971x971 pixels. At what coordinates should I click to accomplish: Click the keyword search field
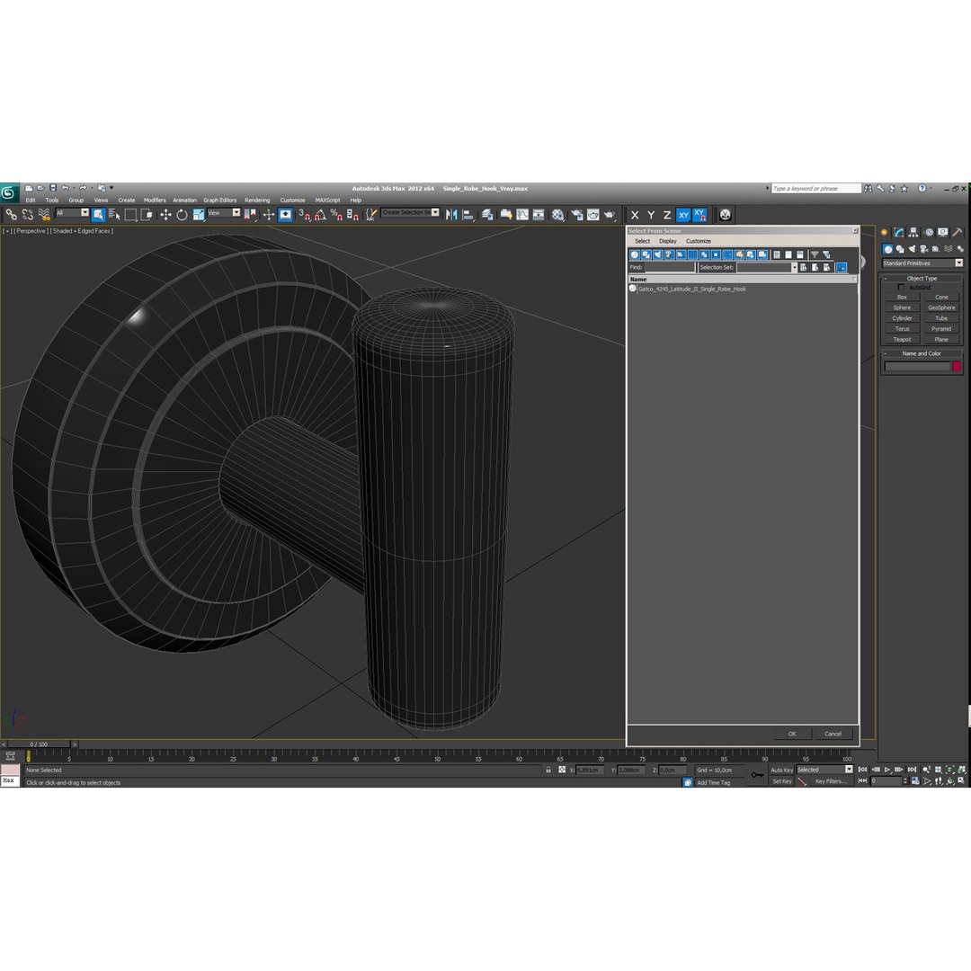pyautogui.click(x=815, y=188)
